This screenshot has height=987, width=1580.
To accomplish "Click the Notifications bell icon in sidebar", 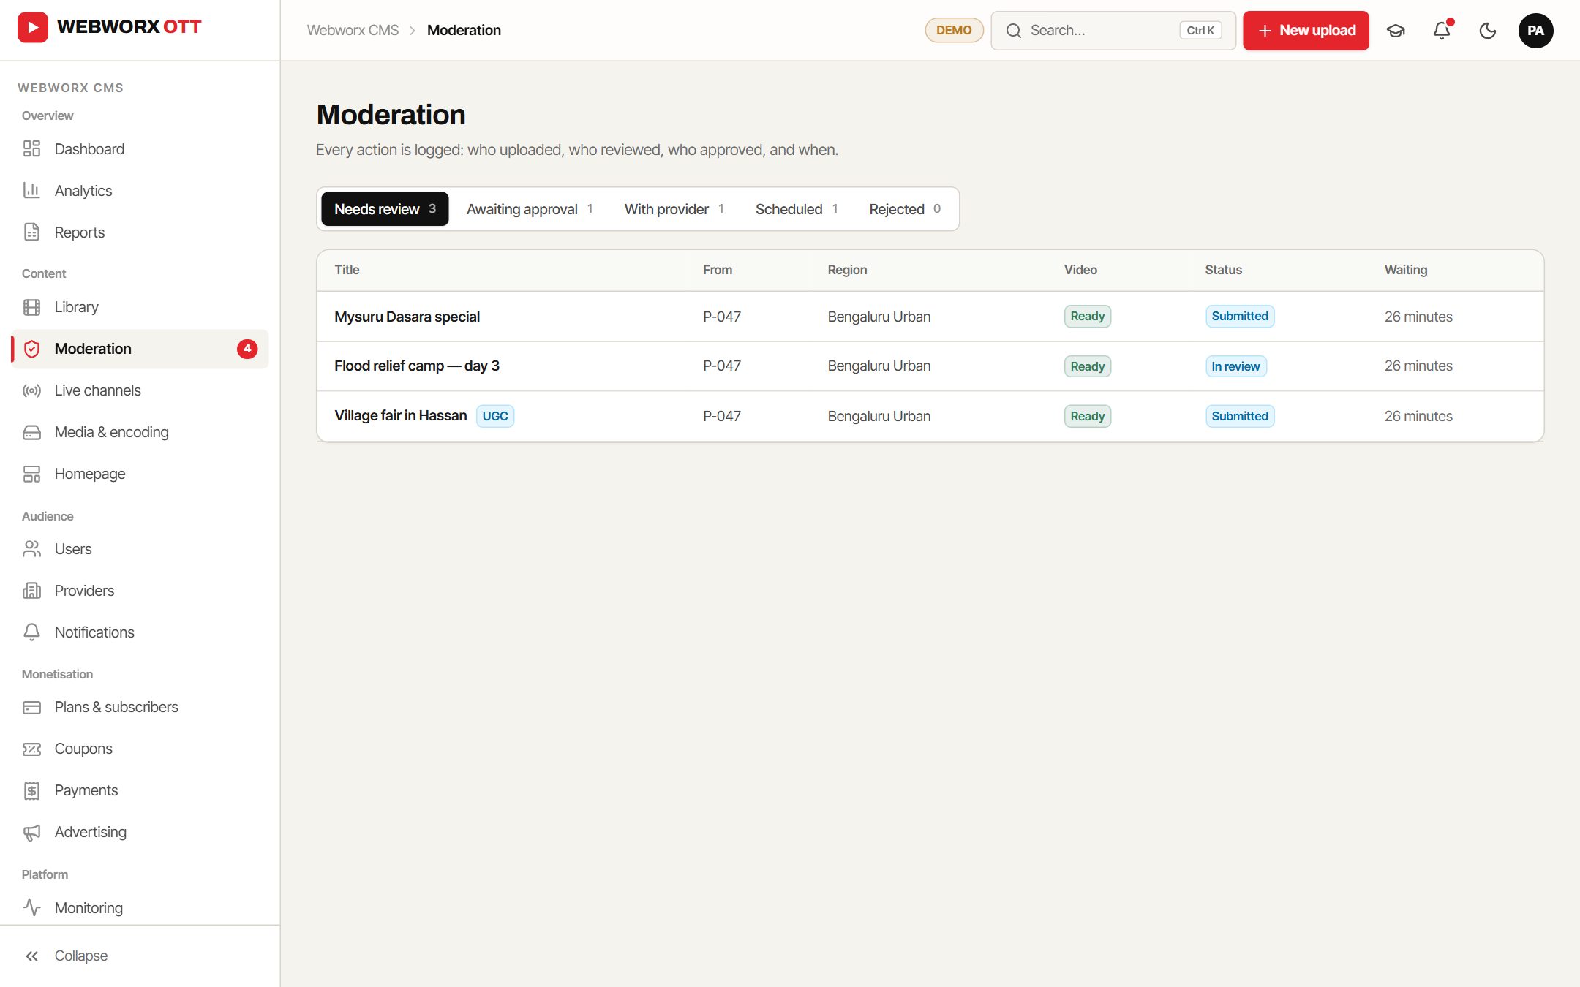I will click(31, 632).
